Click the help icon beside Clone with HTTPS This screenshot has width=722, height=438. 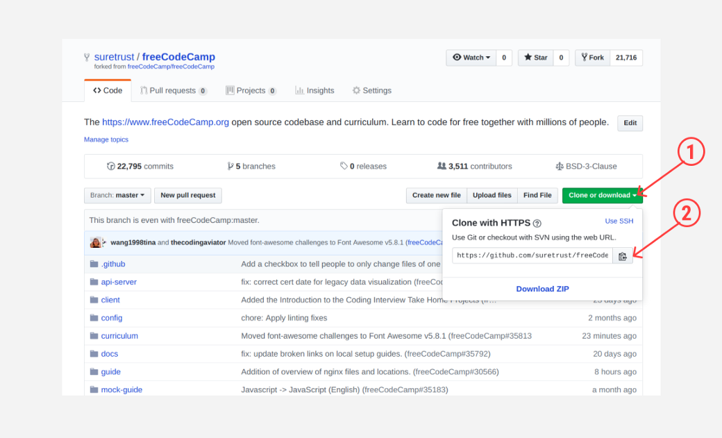point(537,224)
